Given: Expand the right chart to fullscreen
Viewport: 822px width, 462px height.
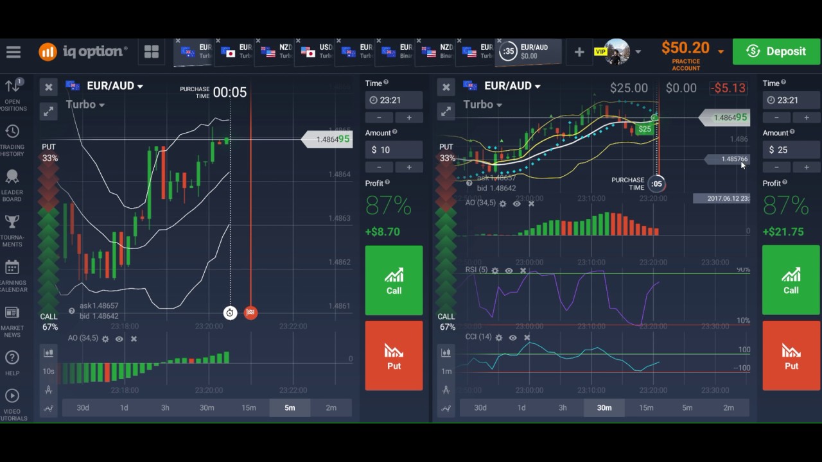Looking at the screenshot, I should click(x=446, y=112).
